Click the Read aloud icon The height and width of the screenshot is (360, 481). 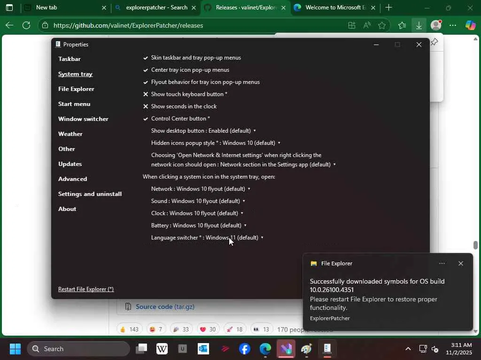[367, 25]
